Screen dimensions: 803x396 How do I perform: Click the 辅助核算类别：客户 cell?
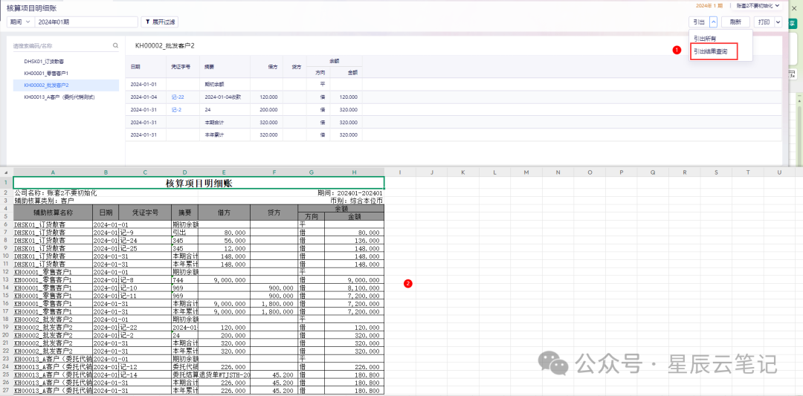coord(44,201)
